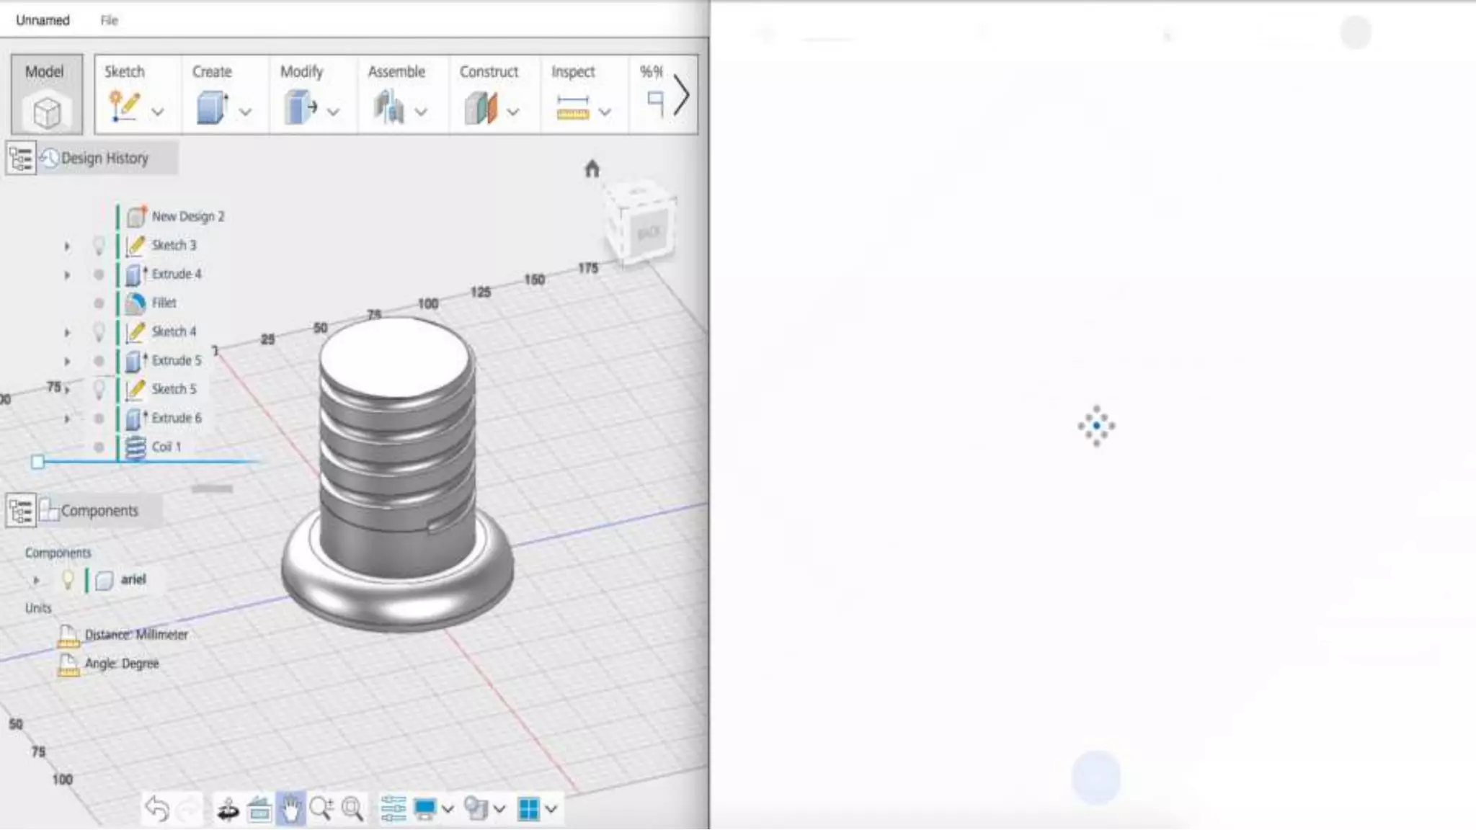Screen dimensions: 1476x830
Task: Toggle suppress dot for Extrude 6
Action: click(x=99, y=419)
